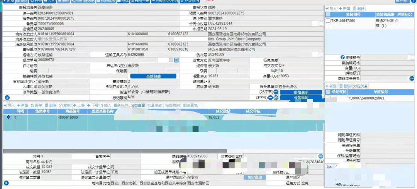Click 删除 in the goods list toolbar
417x189 pixels.
point(51,105)
